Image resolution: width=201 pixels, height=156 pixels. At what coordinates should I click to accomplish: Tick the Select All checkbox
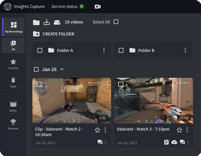pos(116,22)
